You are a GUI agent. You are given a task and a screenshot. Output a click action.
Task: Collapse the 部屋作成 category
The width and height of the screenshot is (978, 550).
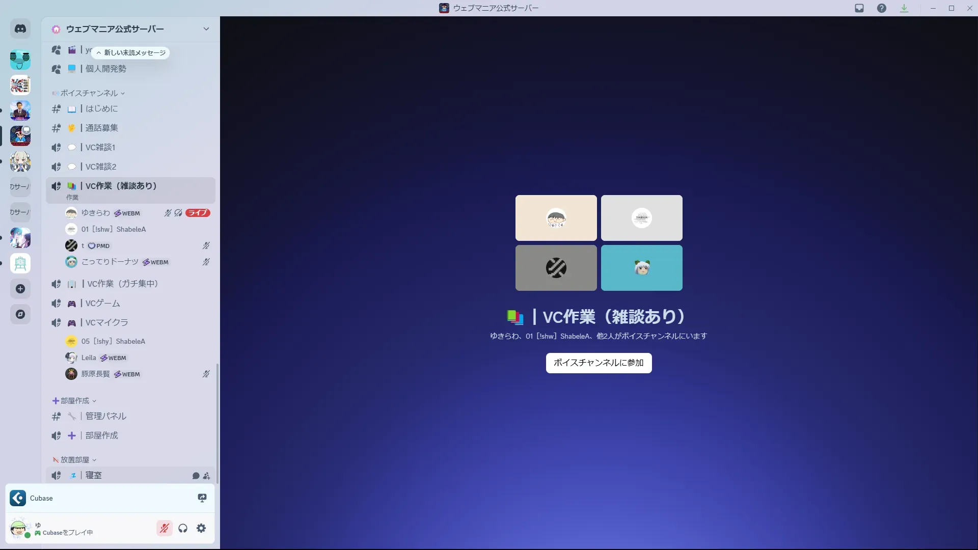tap(75, 401)
